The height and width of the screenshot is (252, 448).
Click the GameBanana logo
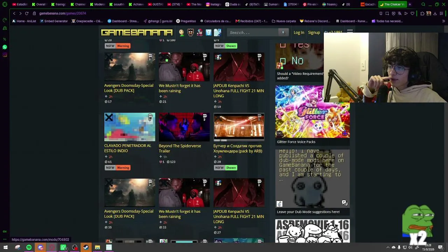coord(137,33)
